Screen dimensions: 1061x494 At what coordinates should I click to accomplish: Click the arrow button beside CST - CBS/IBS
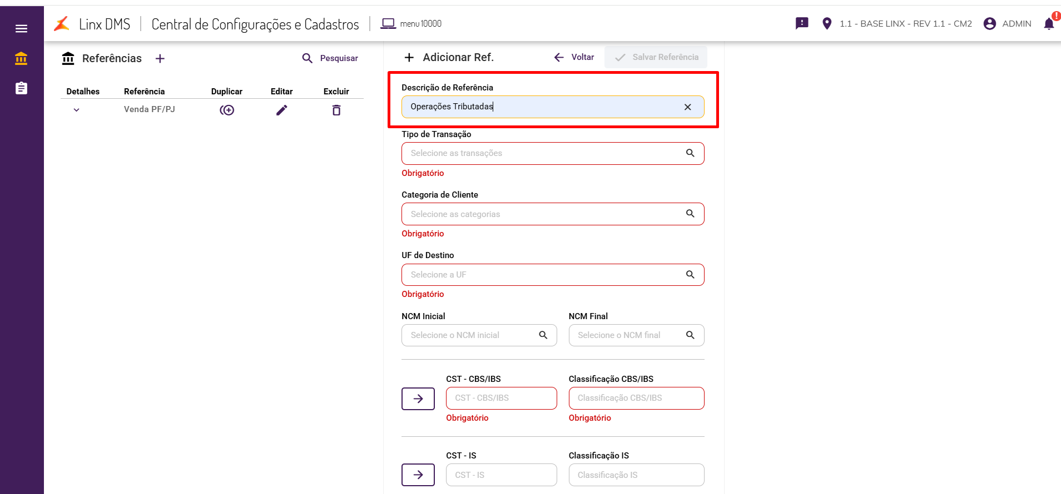pos(418,399)
